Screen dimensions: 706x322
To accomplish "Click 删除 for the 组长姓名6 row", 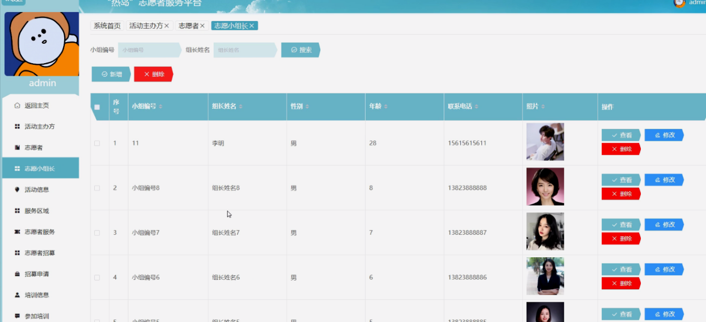I will pyautogui.click(x=621, y=283).
